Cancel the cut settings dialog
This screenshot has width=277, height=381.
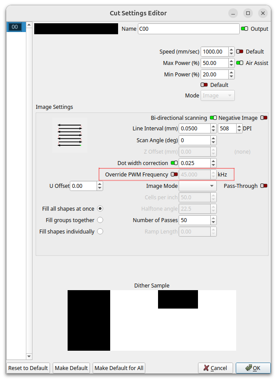[215, 368]
